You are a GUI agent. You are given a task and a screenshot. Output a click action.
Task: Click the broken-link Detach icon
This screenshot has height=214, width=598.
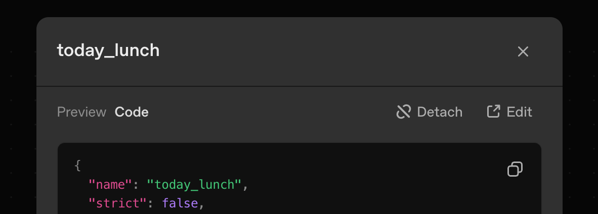(404, 112)
